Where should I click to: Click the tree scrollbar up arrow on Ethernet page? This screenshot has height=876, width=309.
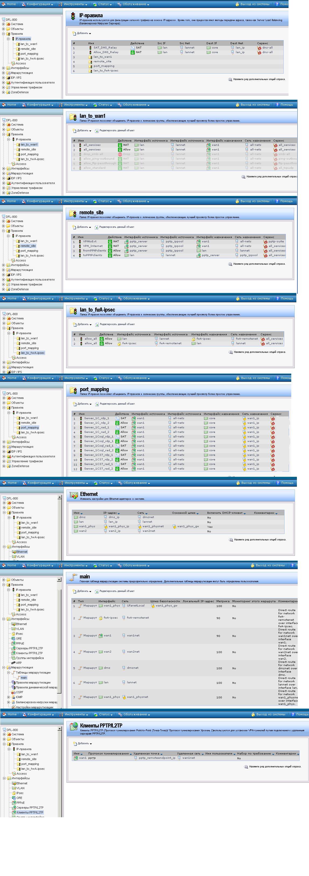pyautogui.click(x=59, y=498)
